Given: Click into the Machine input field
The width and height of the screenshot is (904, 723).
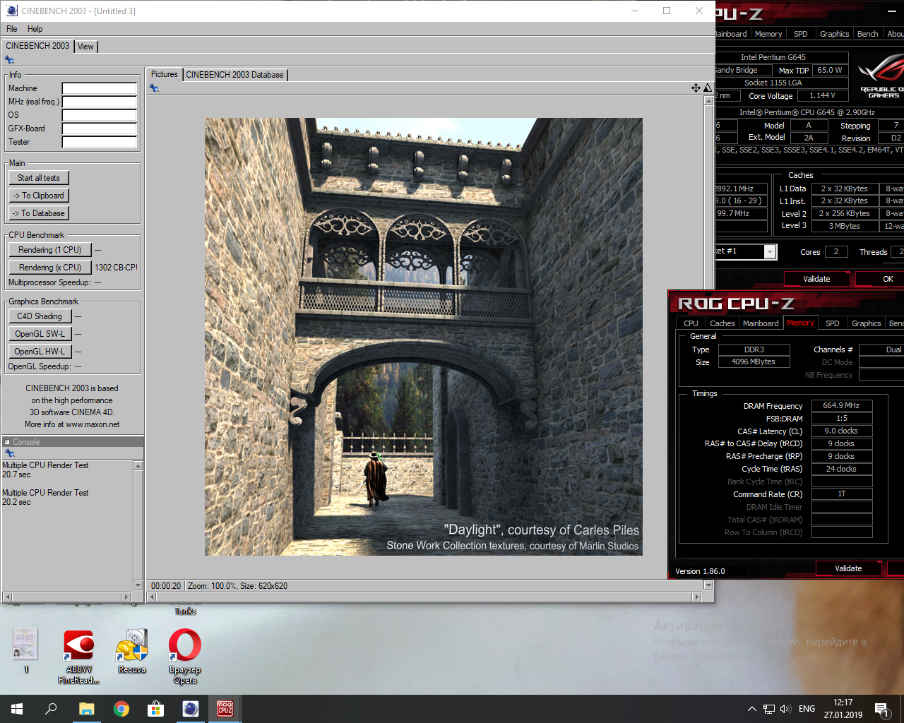Looking at the screenshot, I should 99,88.
